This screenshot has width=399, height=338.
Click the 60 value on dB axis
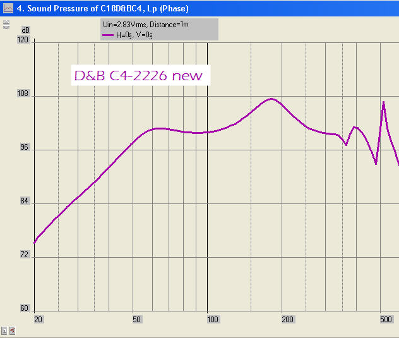(24, 308)
